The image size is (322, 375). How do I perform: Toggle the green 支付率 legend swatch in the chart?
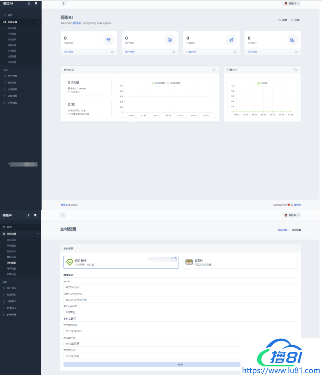259,83
